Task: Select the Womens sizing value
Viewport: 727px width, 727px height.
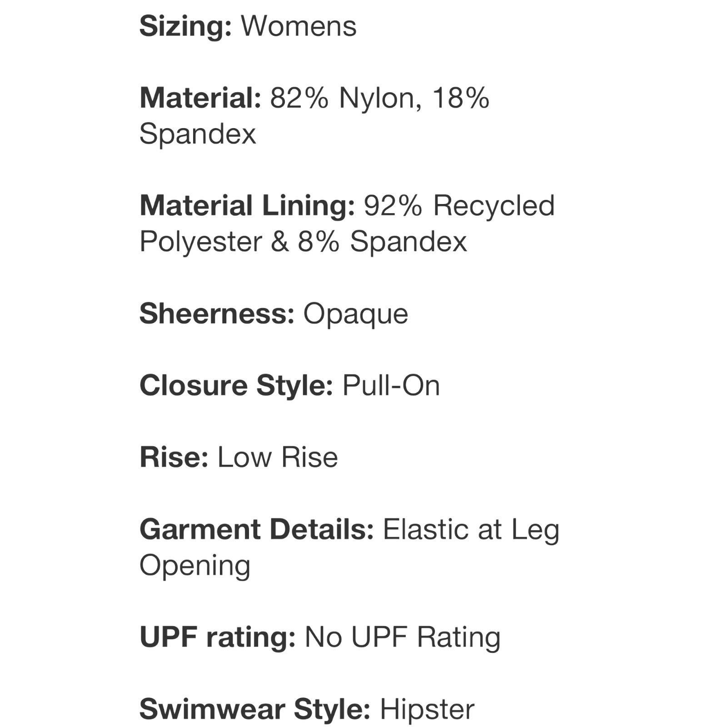Action: pyautogui.click(x=299, y=26)
